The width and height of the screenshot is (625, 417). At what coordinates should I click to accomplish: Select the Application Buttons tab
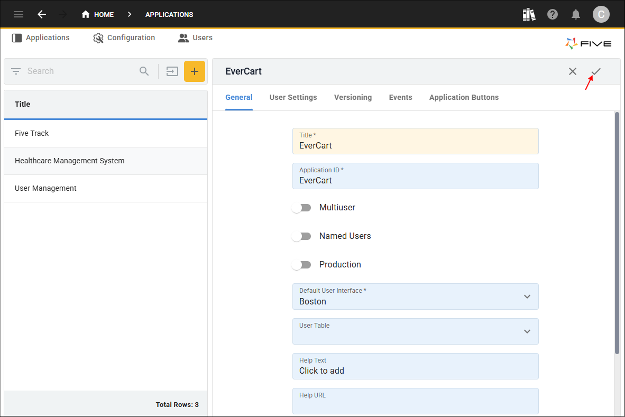pyautogui.click(x=464, y=97)
